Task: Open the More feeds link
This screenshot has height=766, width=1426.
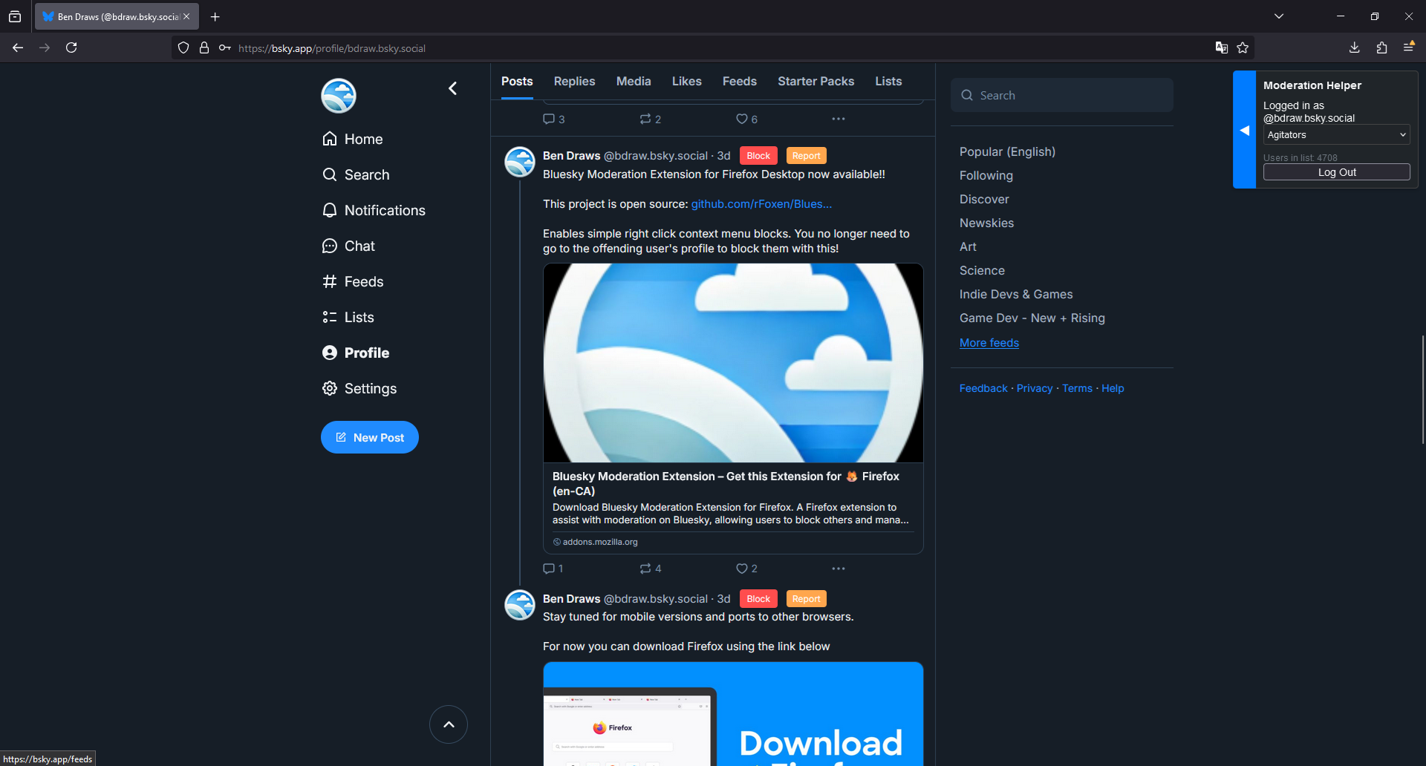Action: [989, 343]
